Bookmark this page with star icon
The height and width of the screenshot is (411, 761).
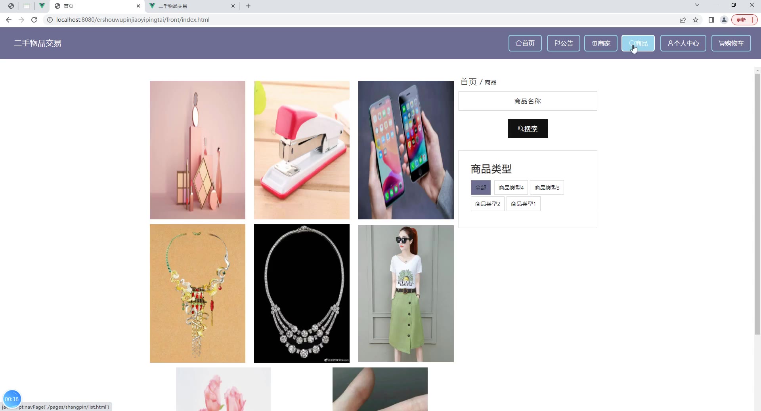point(696,20)
